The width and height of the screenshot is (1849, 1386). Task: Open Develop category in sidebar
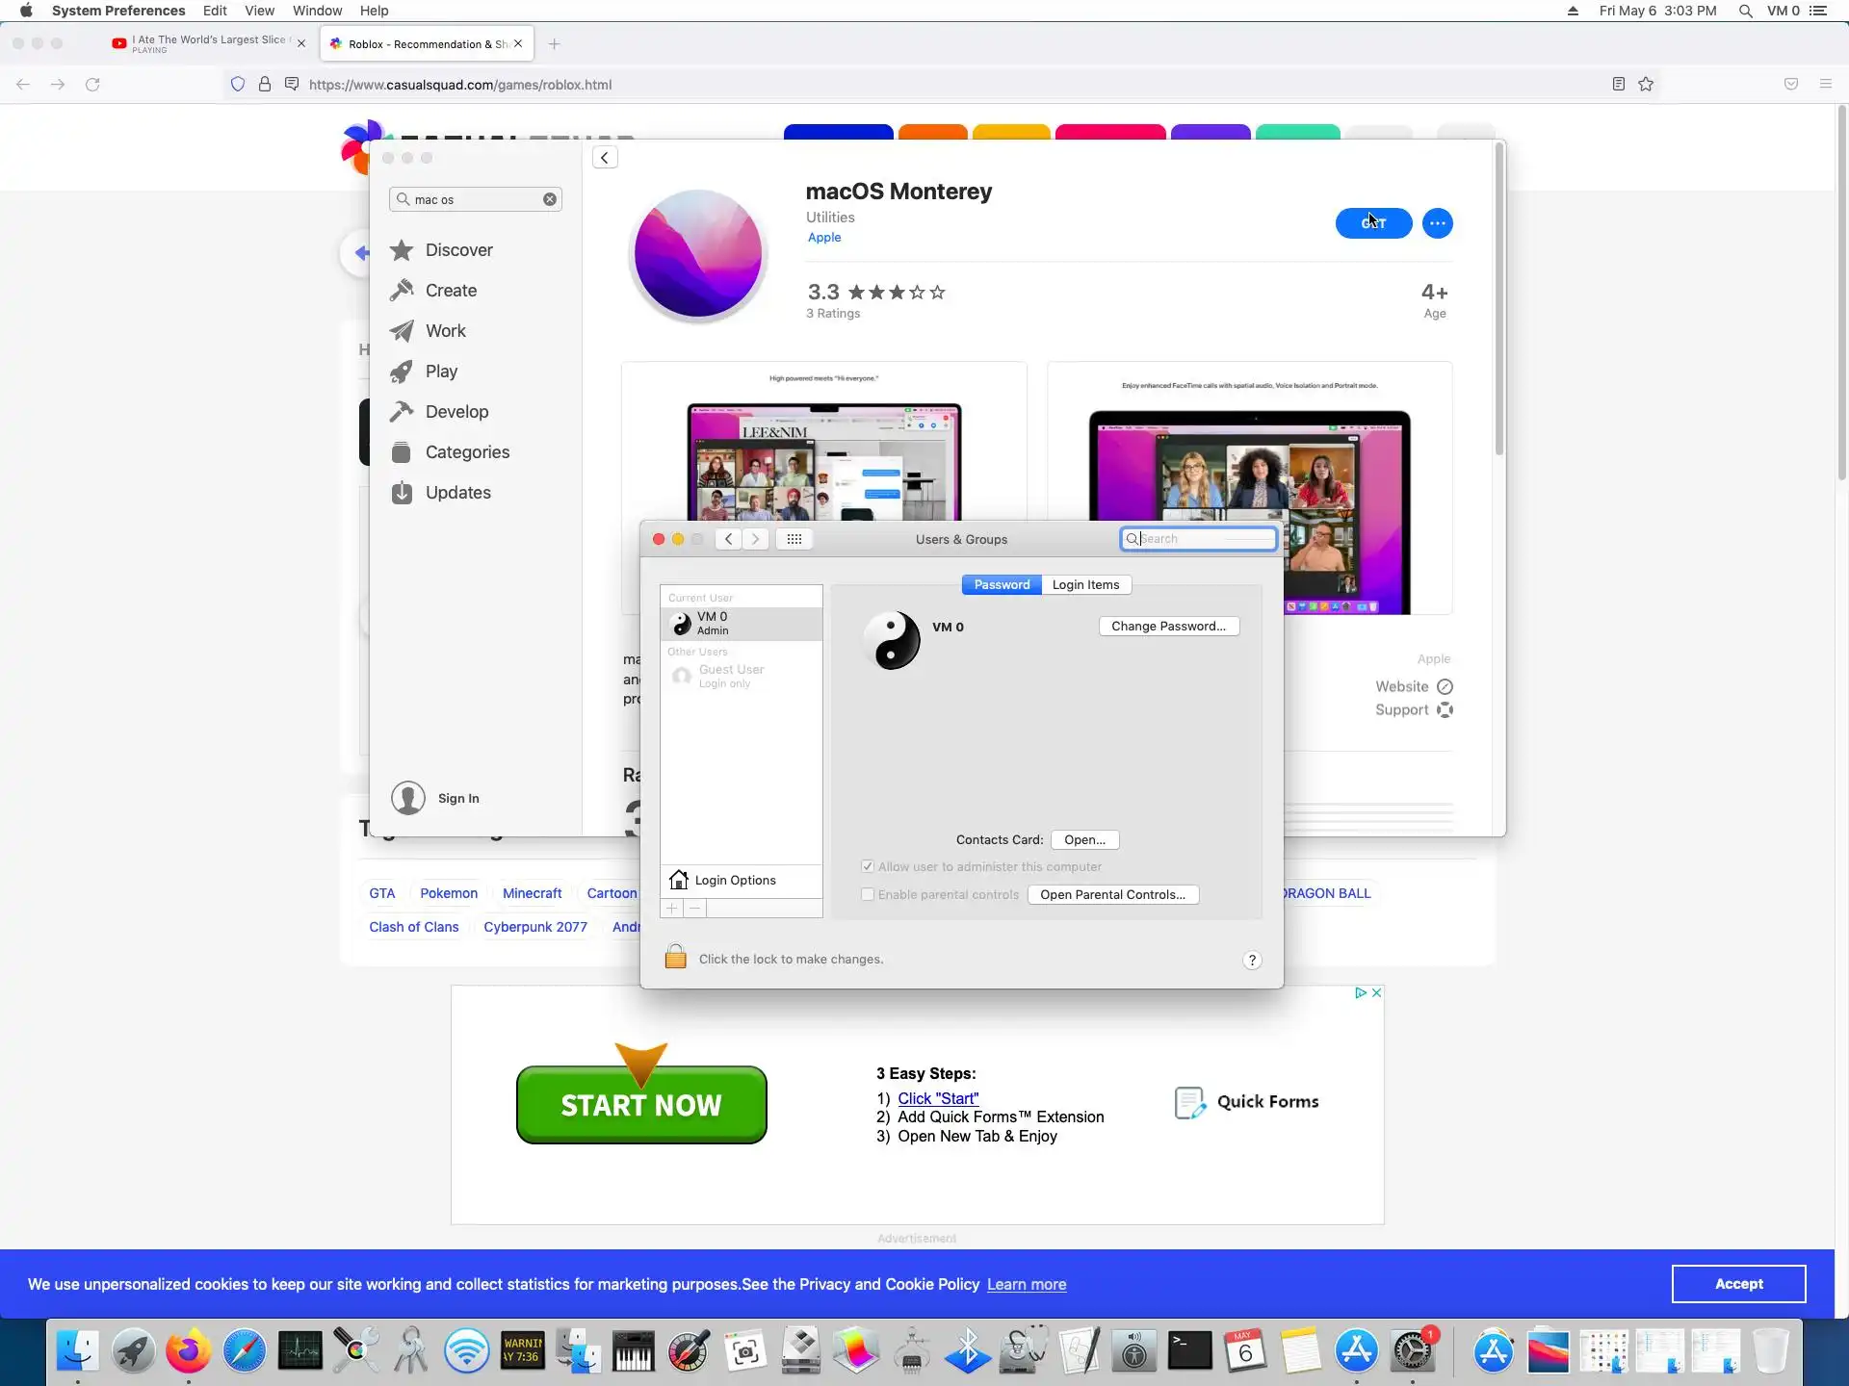point(456,412)
